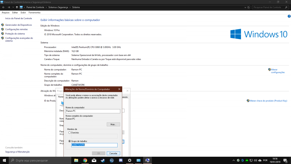Viewport: 291px width, 164px height.
Task: Open Steam from the taskbar
Action: click(x=103, y=160)
